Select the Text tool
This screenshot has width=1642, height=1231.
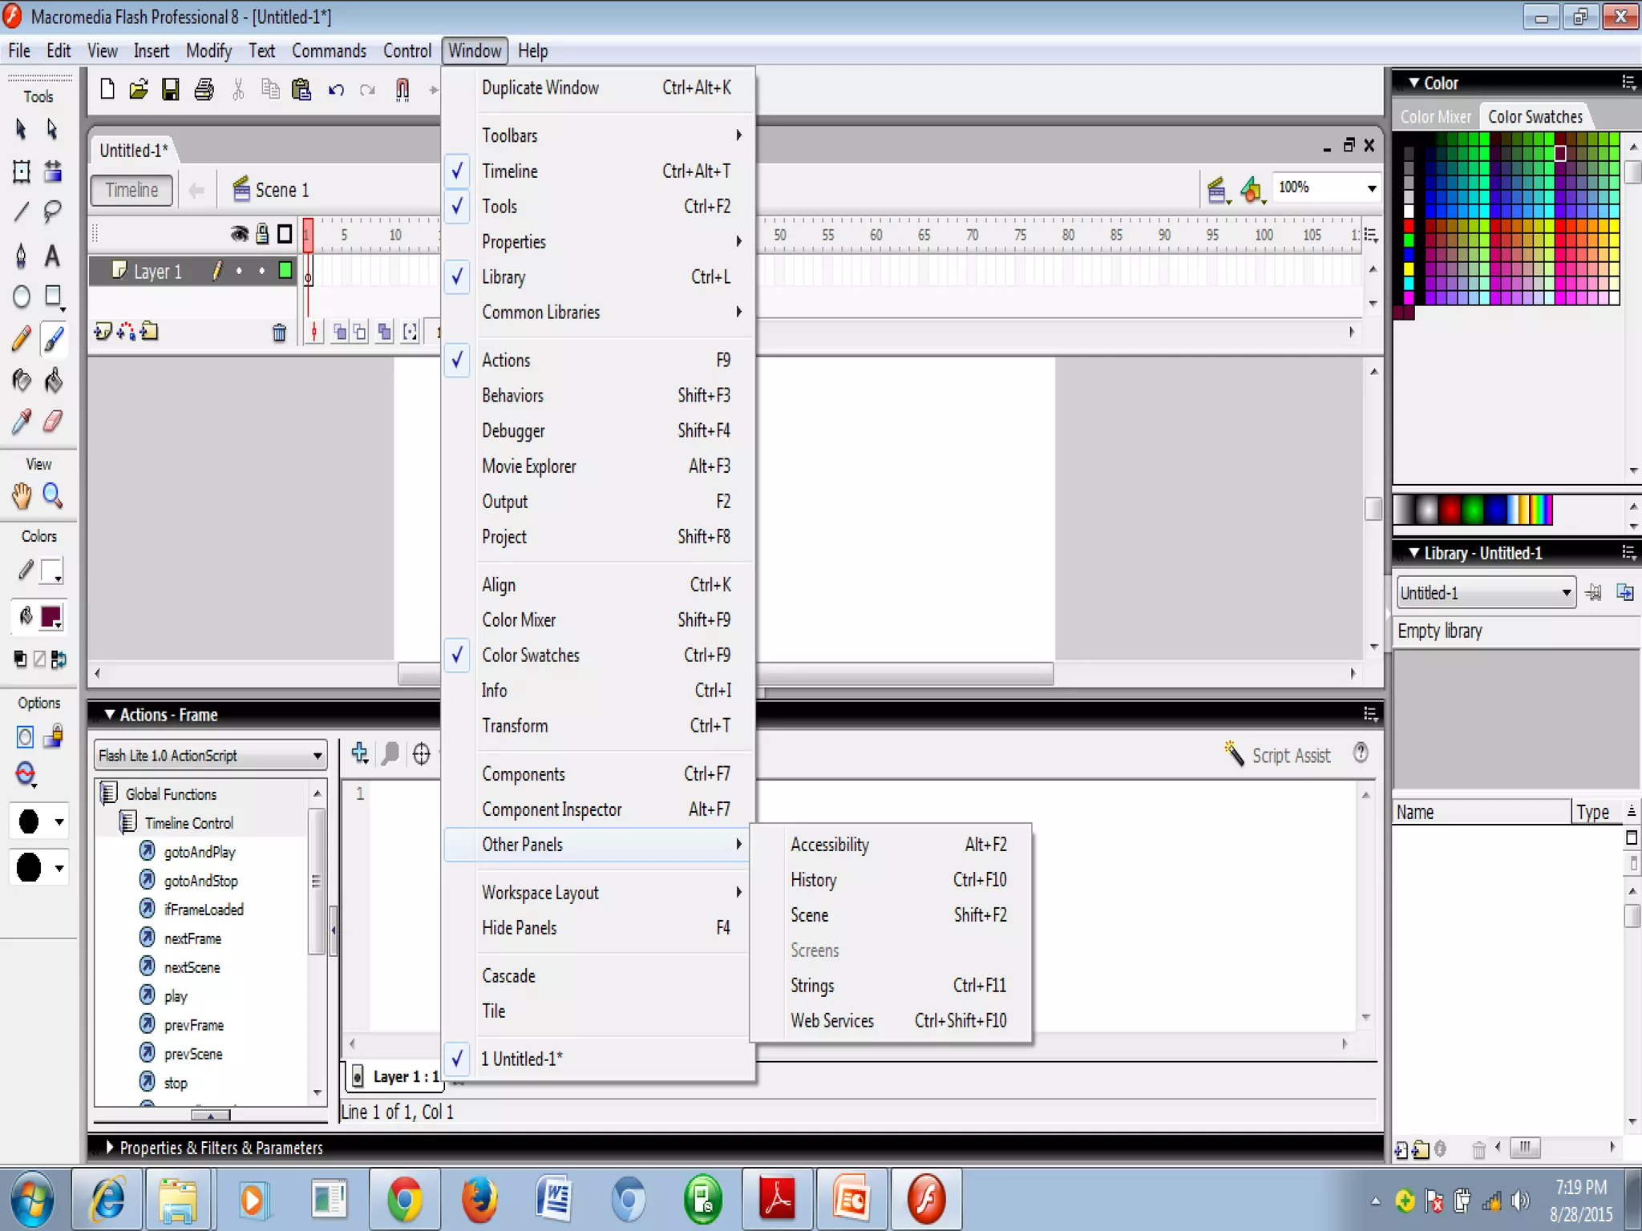(52, 256)
